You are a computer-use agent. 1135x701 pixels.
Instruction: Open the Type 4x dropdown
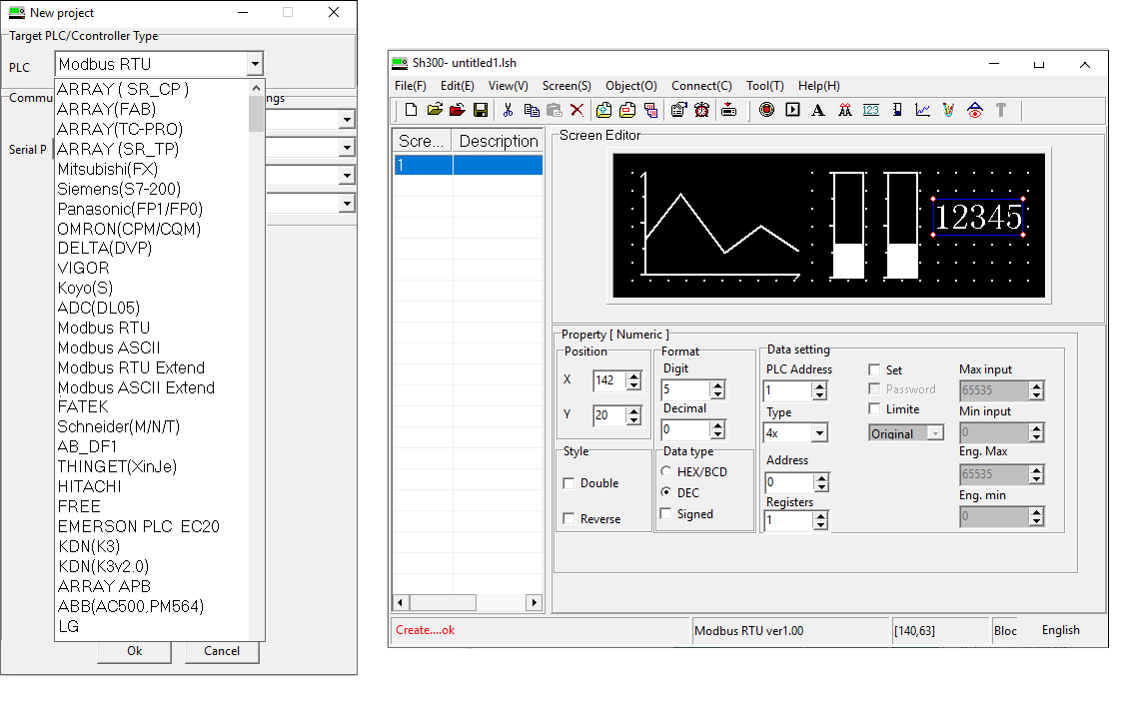[x=819, y=433]
